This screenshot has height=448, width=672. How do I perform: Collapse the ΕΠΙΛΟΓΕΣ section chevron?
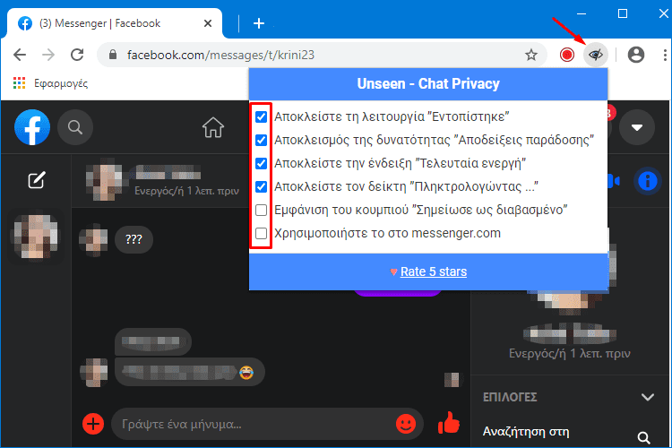point(648,397)
